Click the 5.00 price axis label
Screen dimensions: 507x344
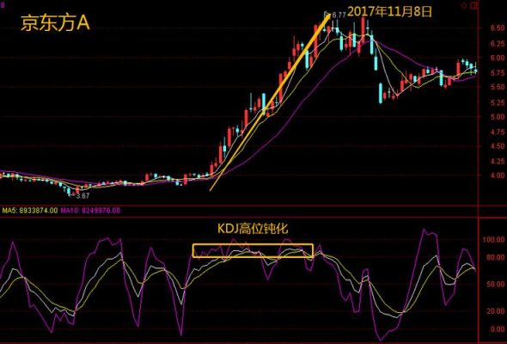[x=498, y=117]
